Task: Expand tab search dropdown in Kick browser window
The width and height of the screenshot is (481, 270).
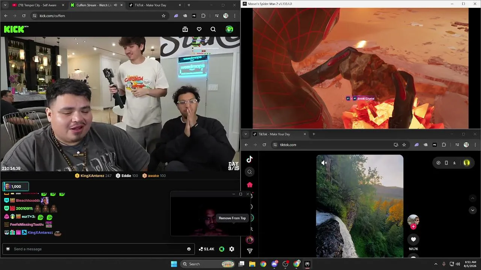Action: (x=6, y=5)
